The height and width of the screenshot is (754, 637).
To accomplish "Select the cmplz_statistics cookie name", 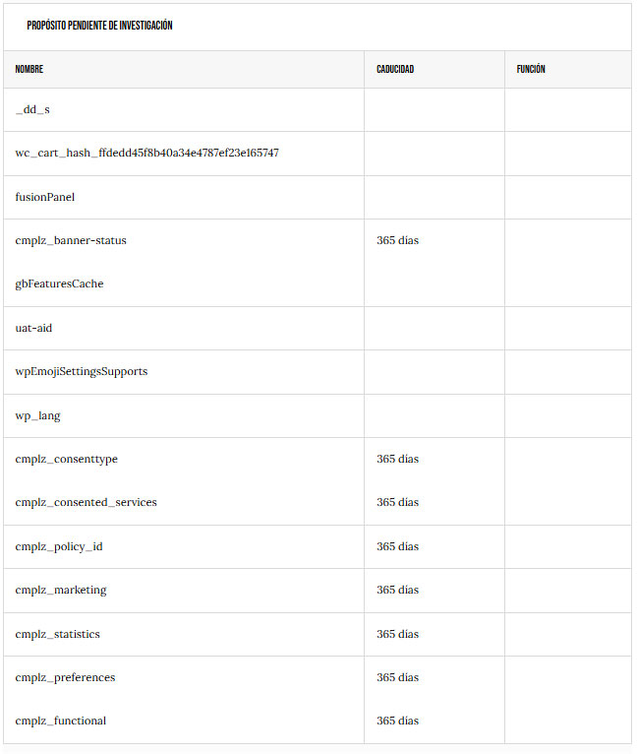I will tap(58, 634).
